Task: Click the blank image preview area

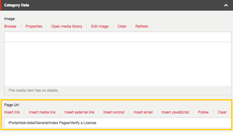Action: 118,64
